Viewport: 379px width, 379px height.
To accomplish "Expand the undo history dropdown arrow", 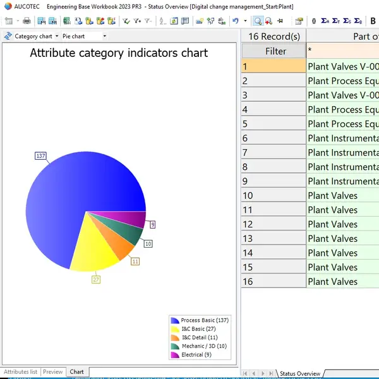I will [x=245, y=21].
